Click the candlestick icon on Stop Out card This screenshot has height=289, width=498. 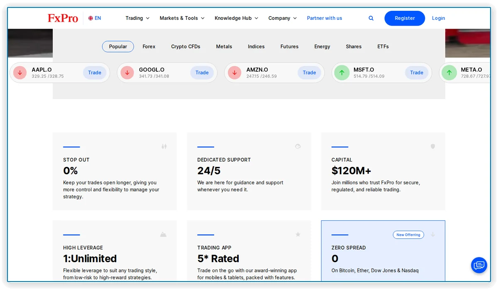pos(164,146)
